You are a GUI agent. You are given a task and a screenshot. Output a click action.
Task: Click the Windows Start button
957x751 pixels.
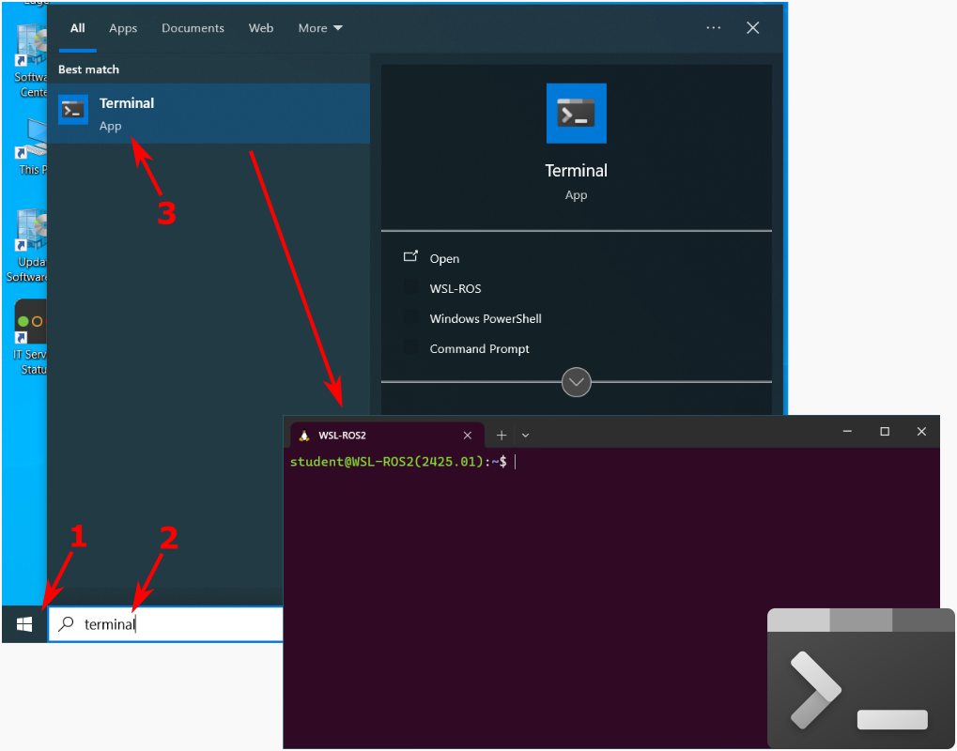pos(24,624)
